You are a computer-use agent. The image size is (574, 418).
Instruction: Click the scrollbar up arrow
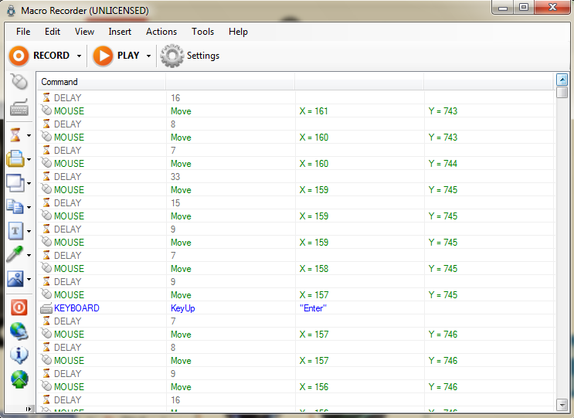tap(562, 80)
